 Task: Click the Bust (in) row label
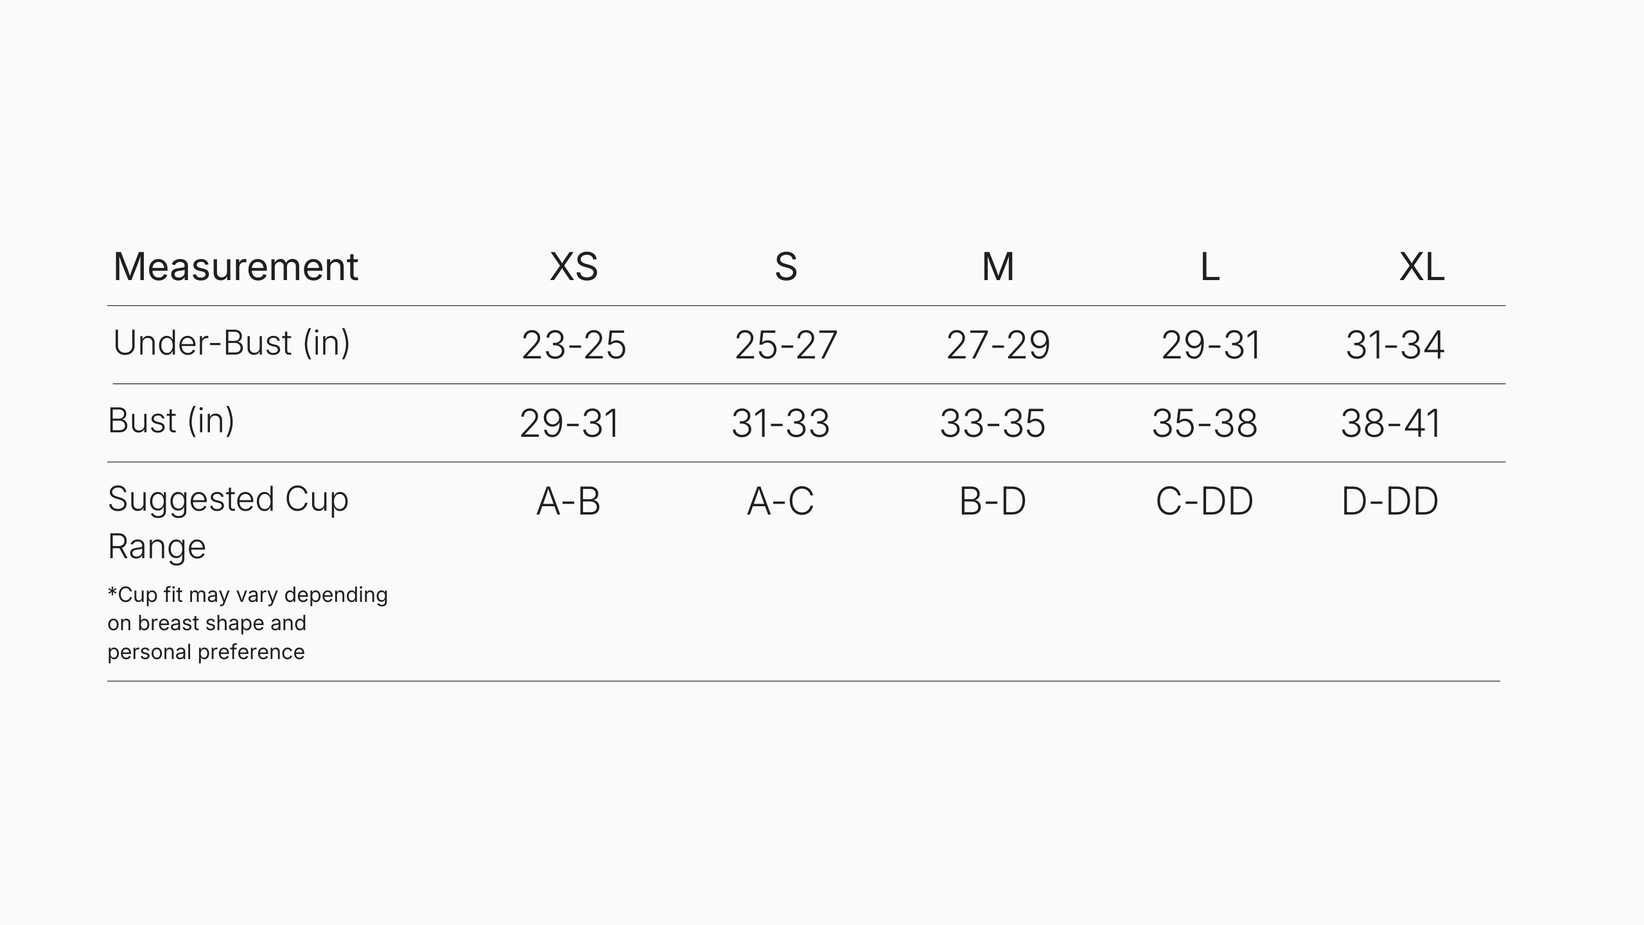point(171,421)
